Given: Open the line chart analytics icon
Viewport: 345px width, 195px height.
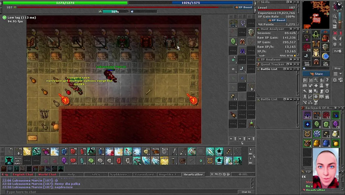Looking at the screenshot, I should 310,97.
